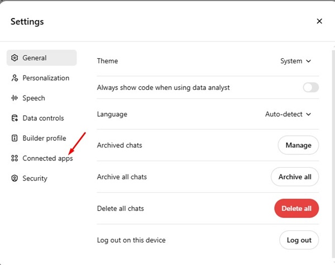Toggle always show code for data analyst
This screenshot has width=335, height=265.
coord(310,87)
